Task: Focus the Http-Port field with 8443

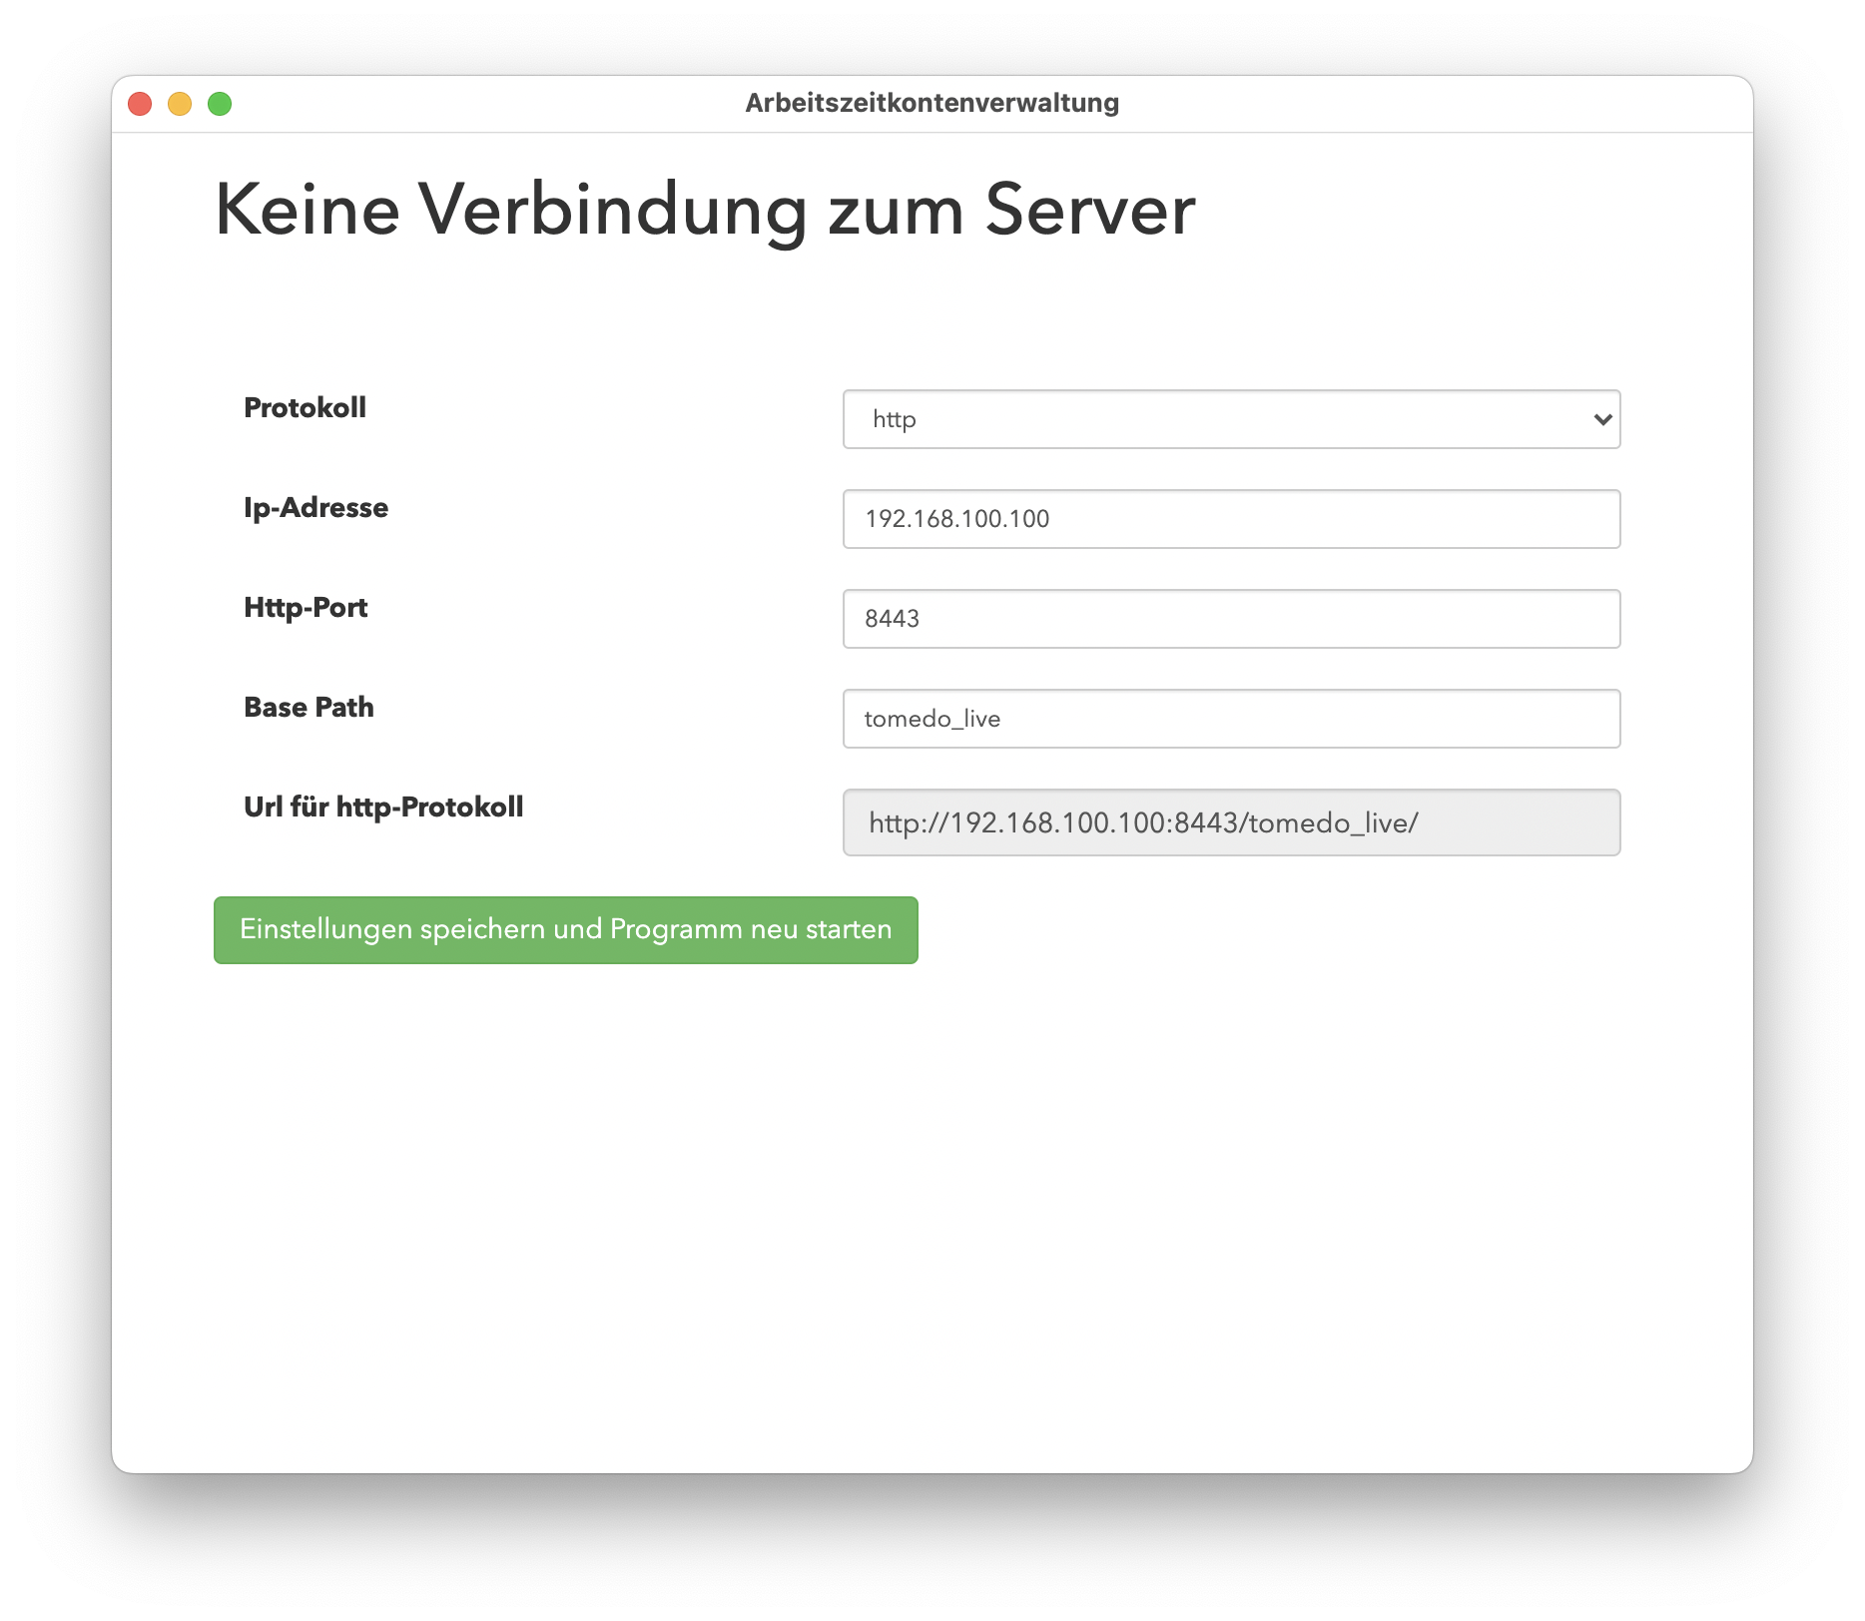Action: [1231, 619]
